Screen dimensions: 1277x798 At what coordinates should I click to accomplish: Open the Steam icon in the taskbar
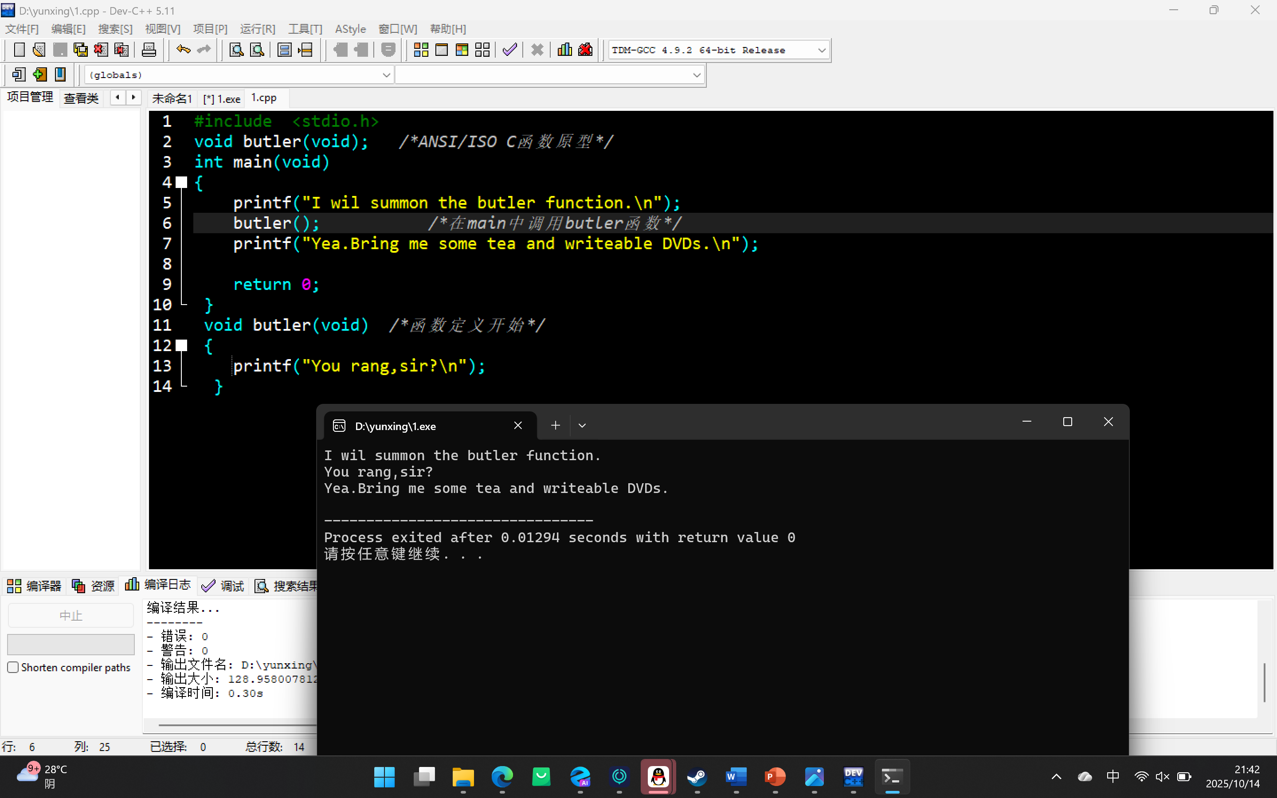click(x=697, y=776)
